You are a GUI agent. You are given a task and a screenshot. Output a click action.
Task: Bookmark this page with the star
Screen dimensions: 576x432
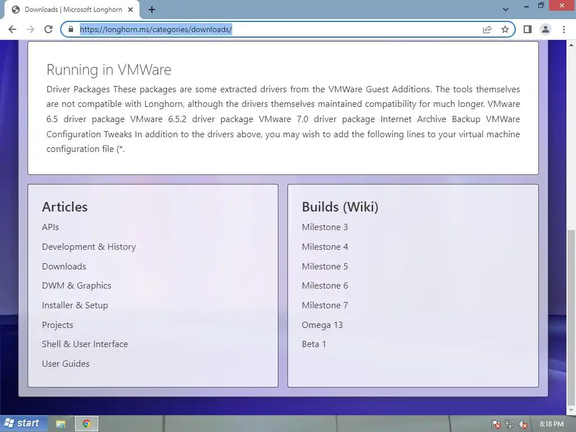505,29
